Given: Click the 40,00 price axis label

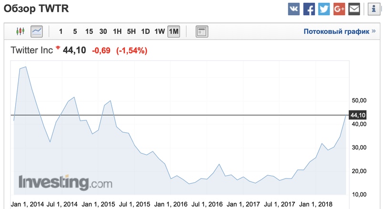Looking at the screenshot, I should [359, 124].
